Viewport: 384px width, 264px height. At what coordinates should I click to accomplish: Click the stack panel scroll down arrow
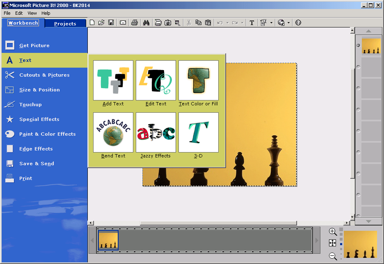click(368, 221)
